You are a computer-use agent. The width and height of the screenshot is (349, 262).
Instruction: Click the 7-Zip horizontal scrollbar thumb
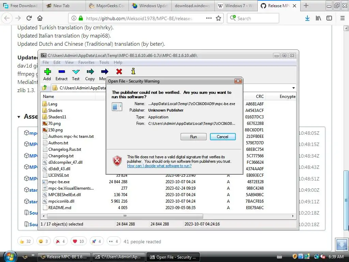(125, 216)
